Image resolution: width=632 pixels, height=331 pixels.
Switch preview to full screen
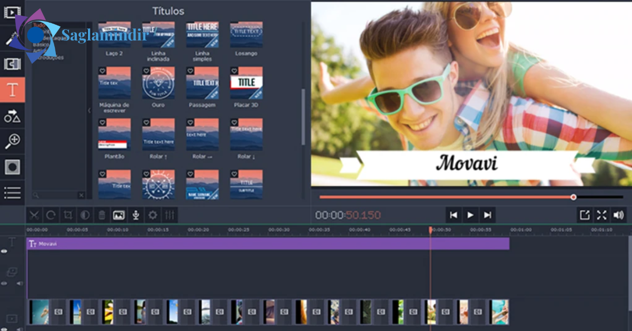pos(602,215)
